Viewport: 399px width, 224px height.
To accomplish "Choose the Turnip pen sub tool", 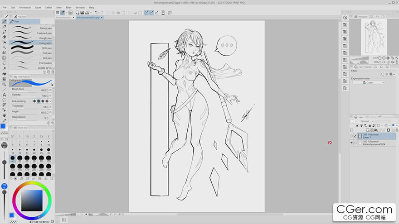I will 32,28.
